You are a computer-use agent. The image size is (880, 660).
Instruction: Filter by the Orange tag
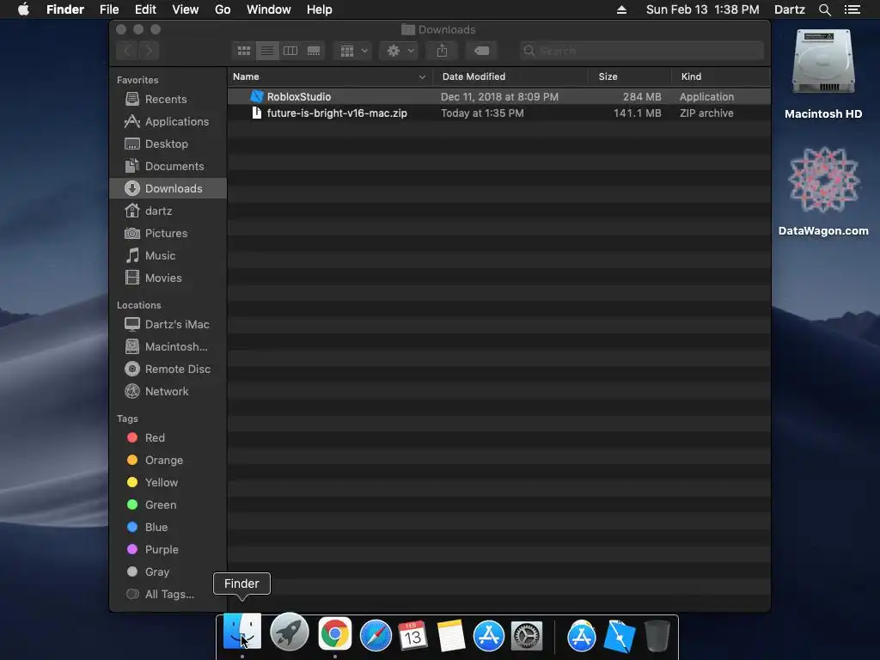tap(168, 461)
